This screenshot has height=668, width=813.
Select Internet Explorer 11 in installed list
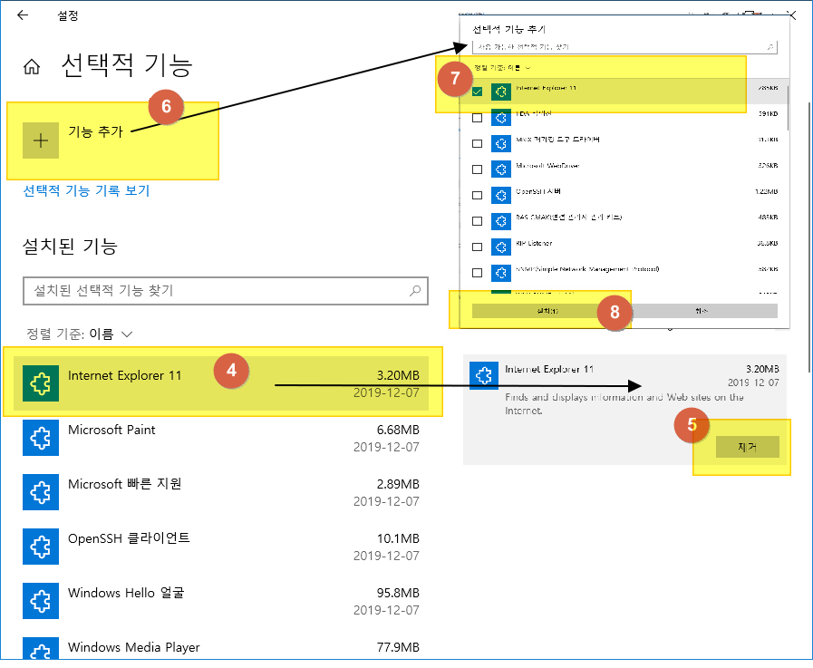tap(221, 383)
